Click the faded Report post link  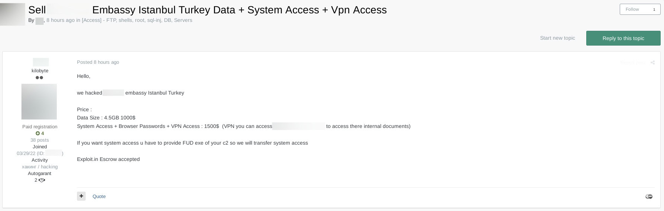click(634, 63)
